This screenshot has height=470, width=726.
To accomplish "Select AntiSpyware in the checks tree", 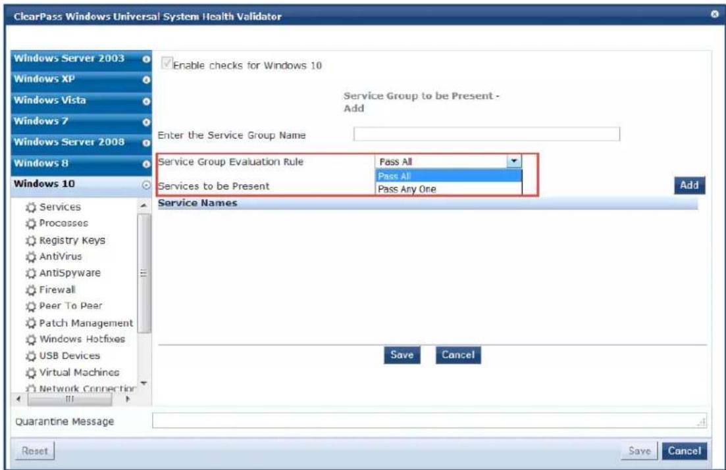I will tap(70, 273).
